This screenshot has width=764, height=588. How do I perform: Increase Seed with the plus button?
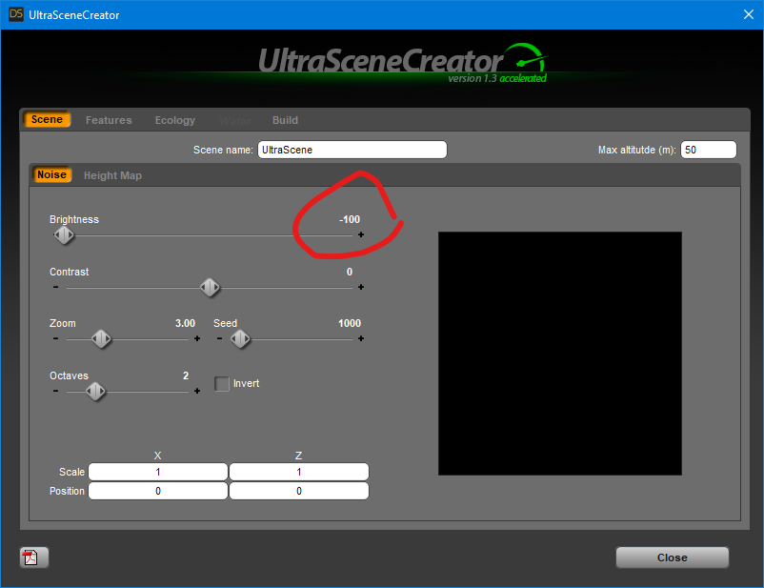coord(360,338)
